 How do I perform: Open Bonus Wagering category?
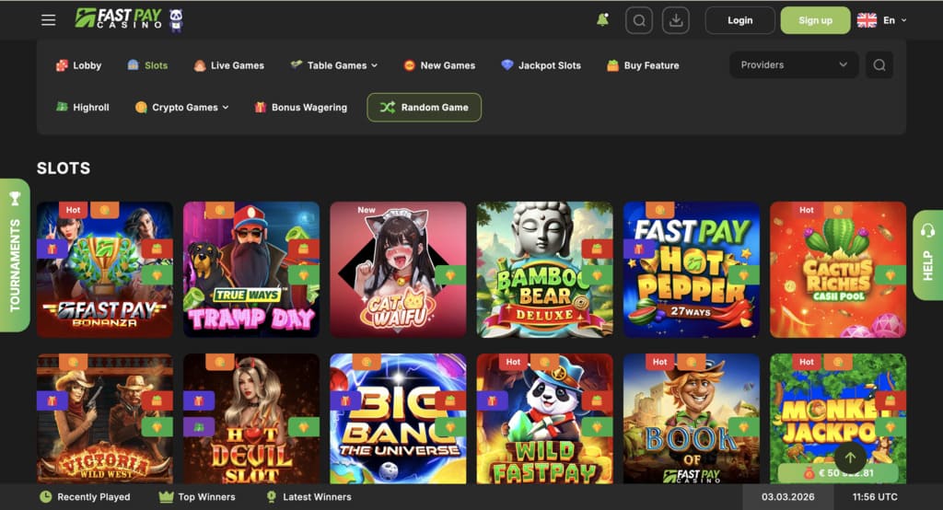[x=301, y=108]
